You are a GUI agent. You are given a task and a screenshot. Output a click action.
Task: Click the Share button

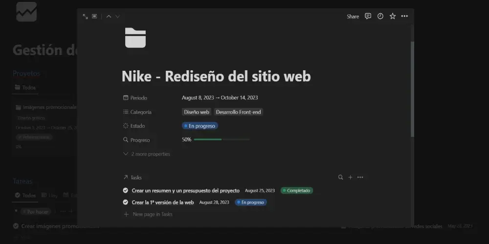[x=353, y=17]
